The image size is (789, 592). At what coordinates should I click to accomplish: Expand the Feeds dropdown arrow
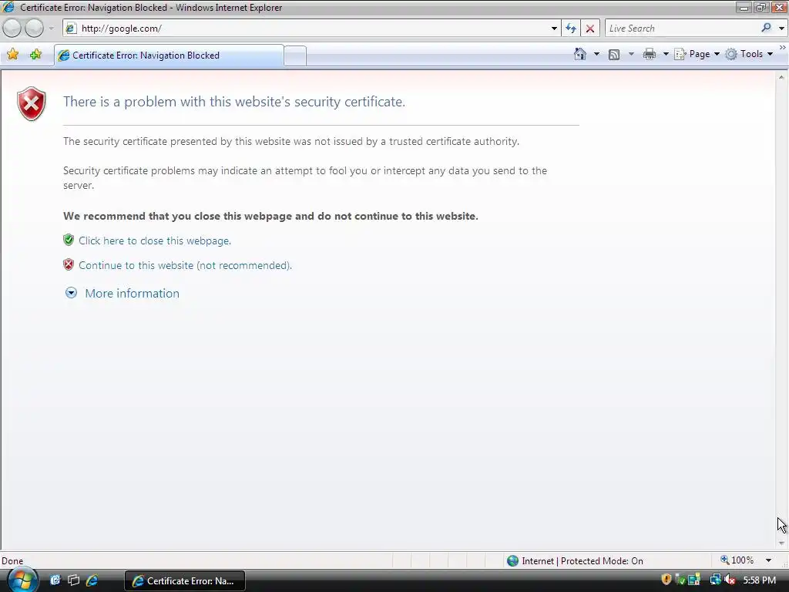631,54
